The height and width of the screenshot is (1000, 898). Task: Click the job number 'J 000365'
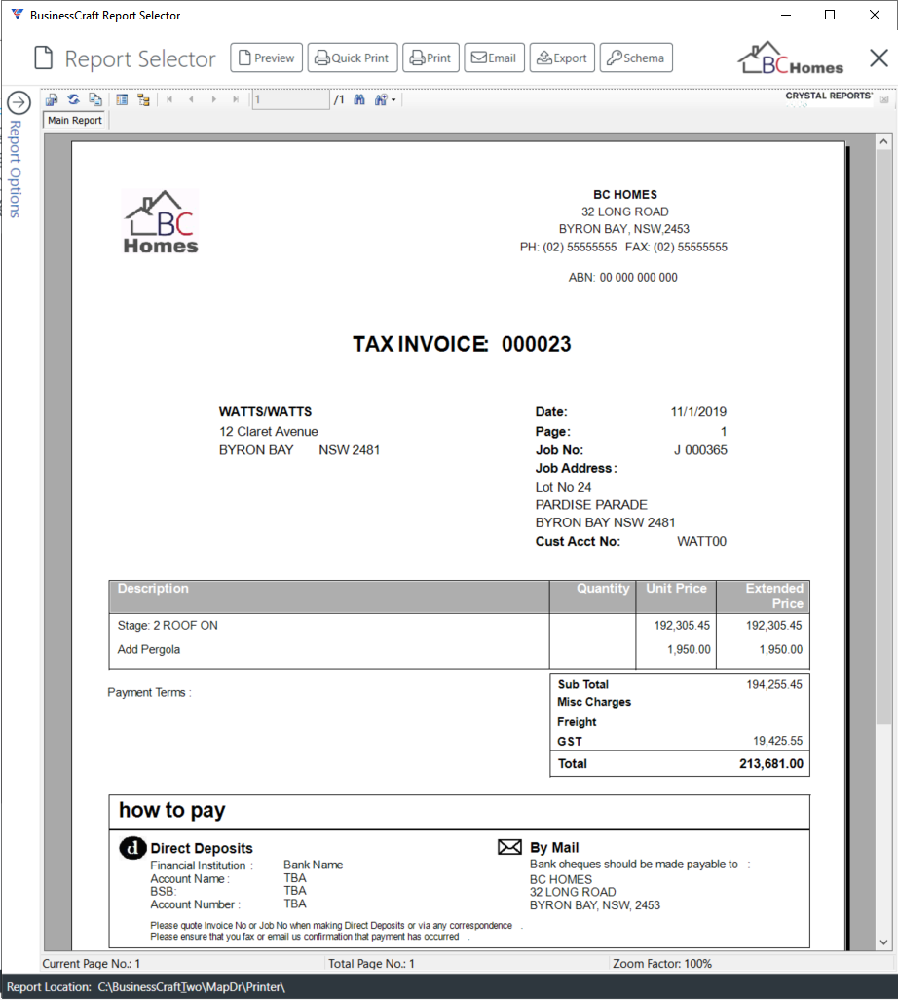coord(700,450)
